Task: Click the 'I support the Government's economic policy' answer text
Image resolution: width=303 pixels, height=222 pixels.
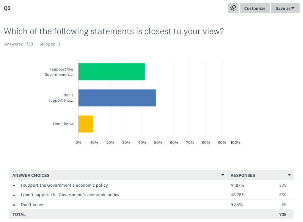Action: pyautogui.click(x=64, y=185)
